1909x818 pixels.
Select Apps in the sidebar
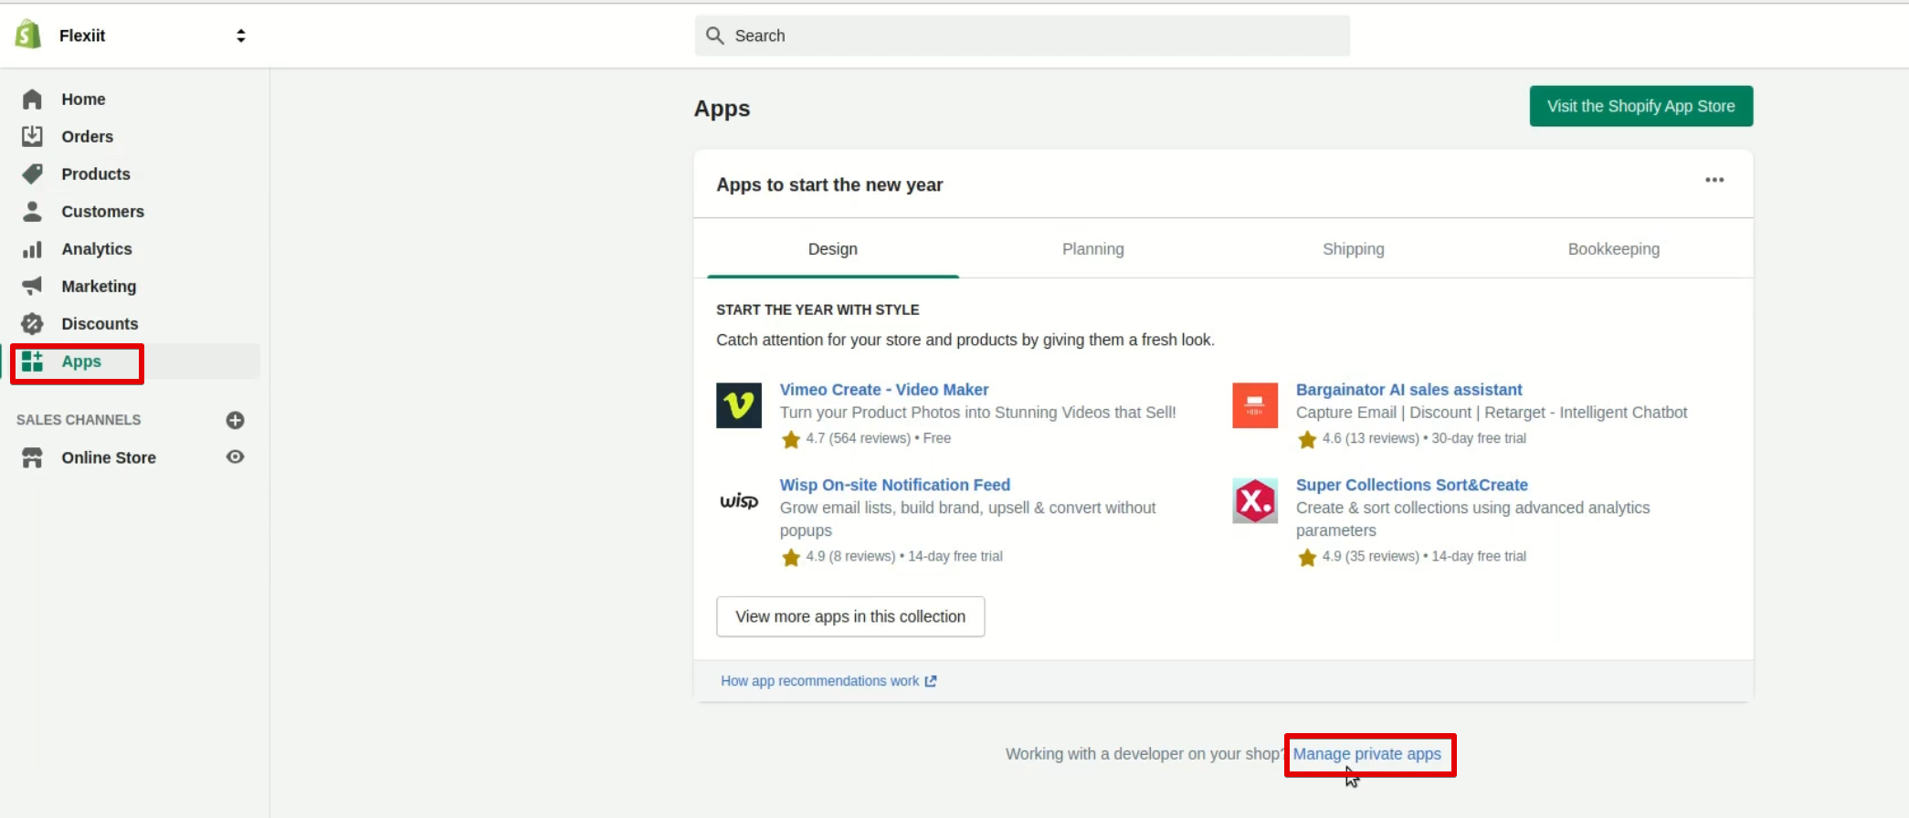coord(81,362)
